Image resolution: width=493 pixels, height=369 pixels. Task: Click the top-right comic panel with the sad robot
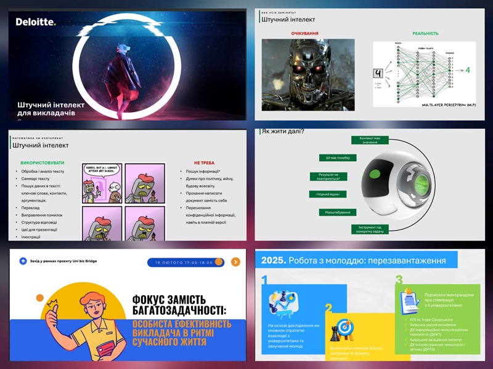point(145,183)
